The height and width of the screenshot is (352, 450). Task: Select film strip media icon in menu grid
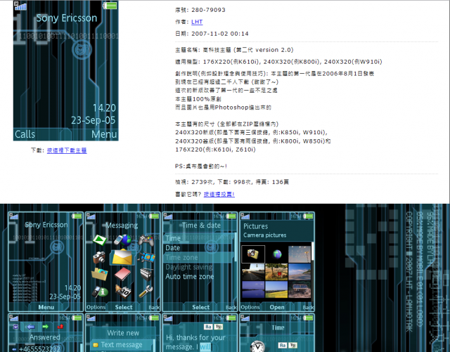pos(146,256)
